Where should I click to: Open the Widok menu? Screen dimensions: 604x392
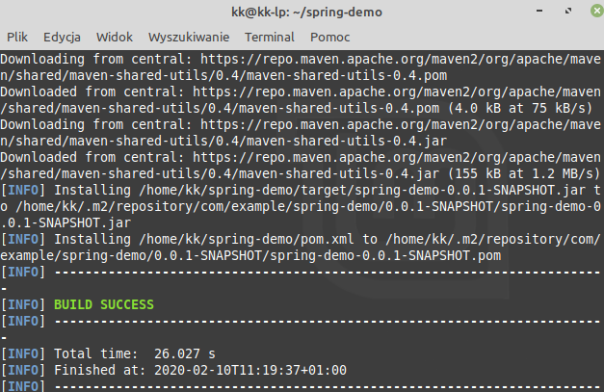click(x=115, y=37)
